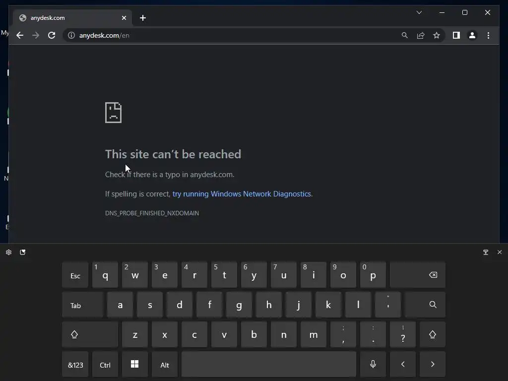Close the anydesk.com tab

[x=124, y=18]
